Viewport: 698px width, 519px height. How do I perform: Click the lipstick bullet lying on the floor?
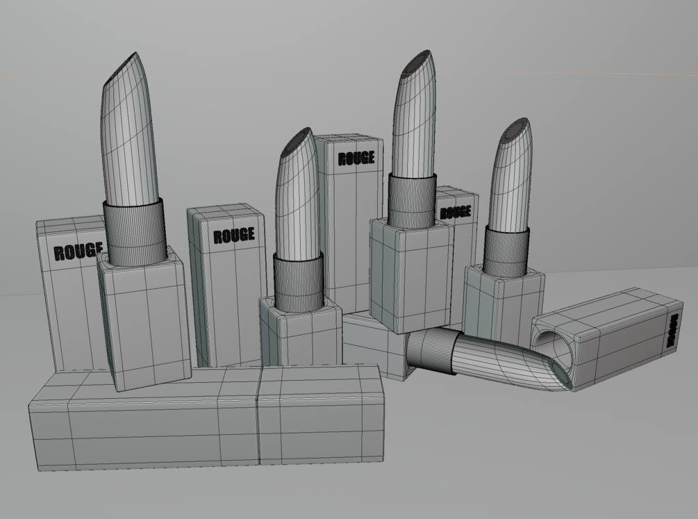click(x=512, y=363)
